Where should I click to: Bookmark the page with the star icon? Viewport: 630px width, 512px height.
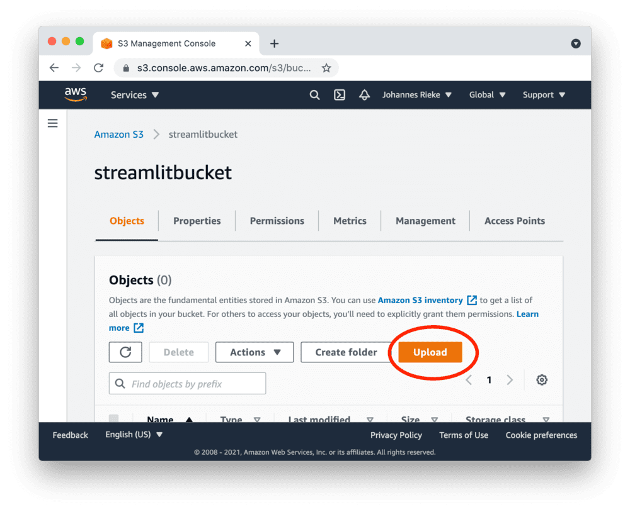pyautogui.click(x=326, y=67)
